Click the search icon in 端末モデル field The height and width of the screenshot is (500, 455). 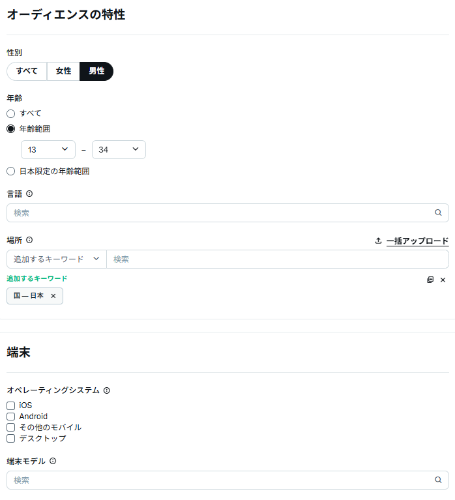438,480
